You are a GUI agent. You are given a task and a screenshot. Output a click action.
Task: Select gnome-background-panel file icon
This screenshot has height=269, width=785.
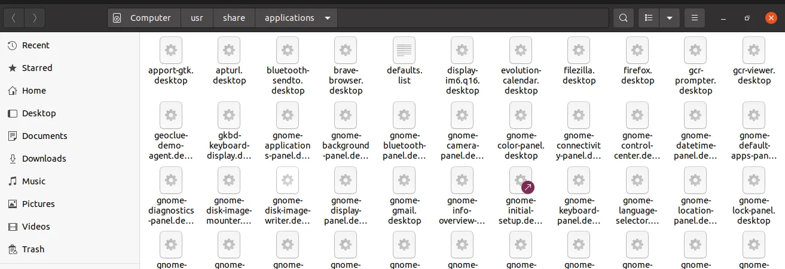[x=346, y=114]
